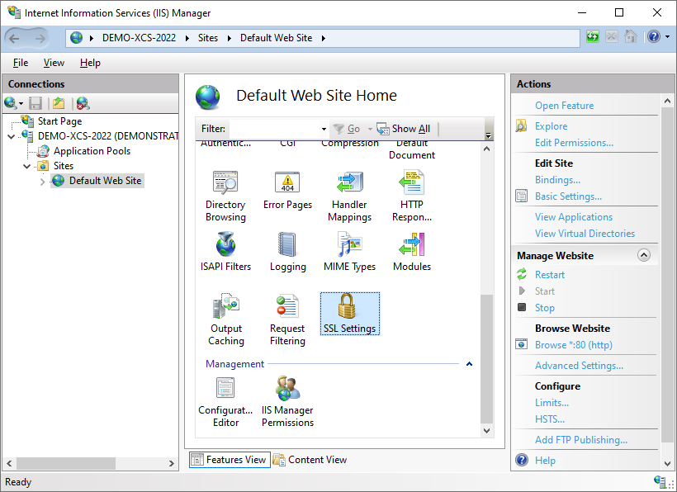
Task: Open the Configuration Editor icon
Action: (225, 401)
